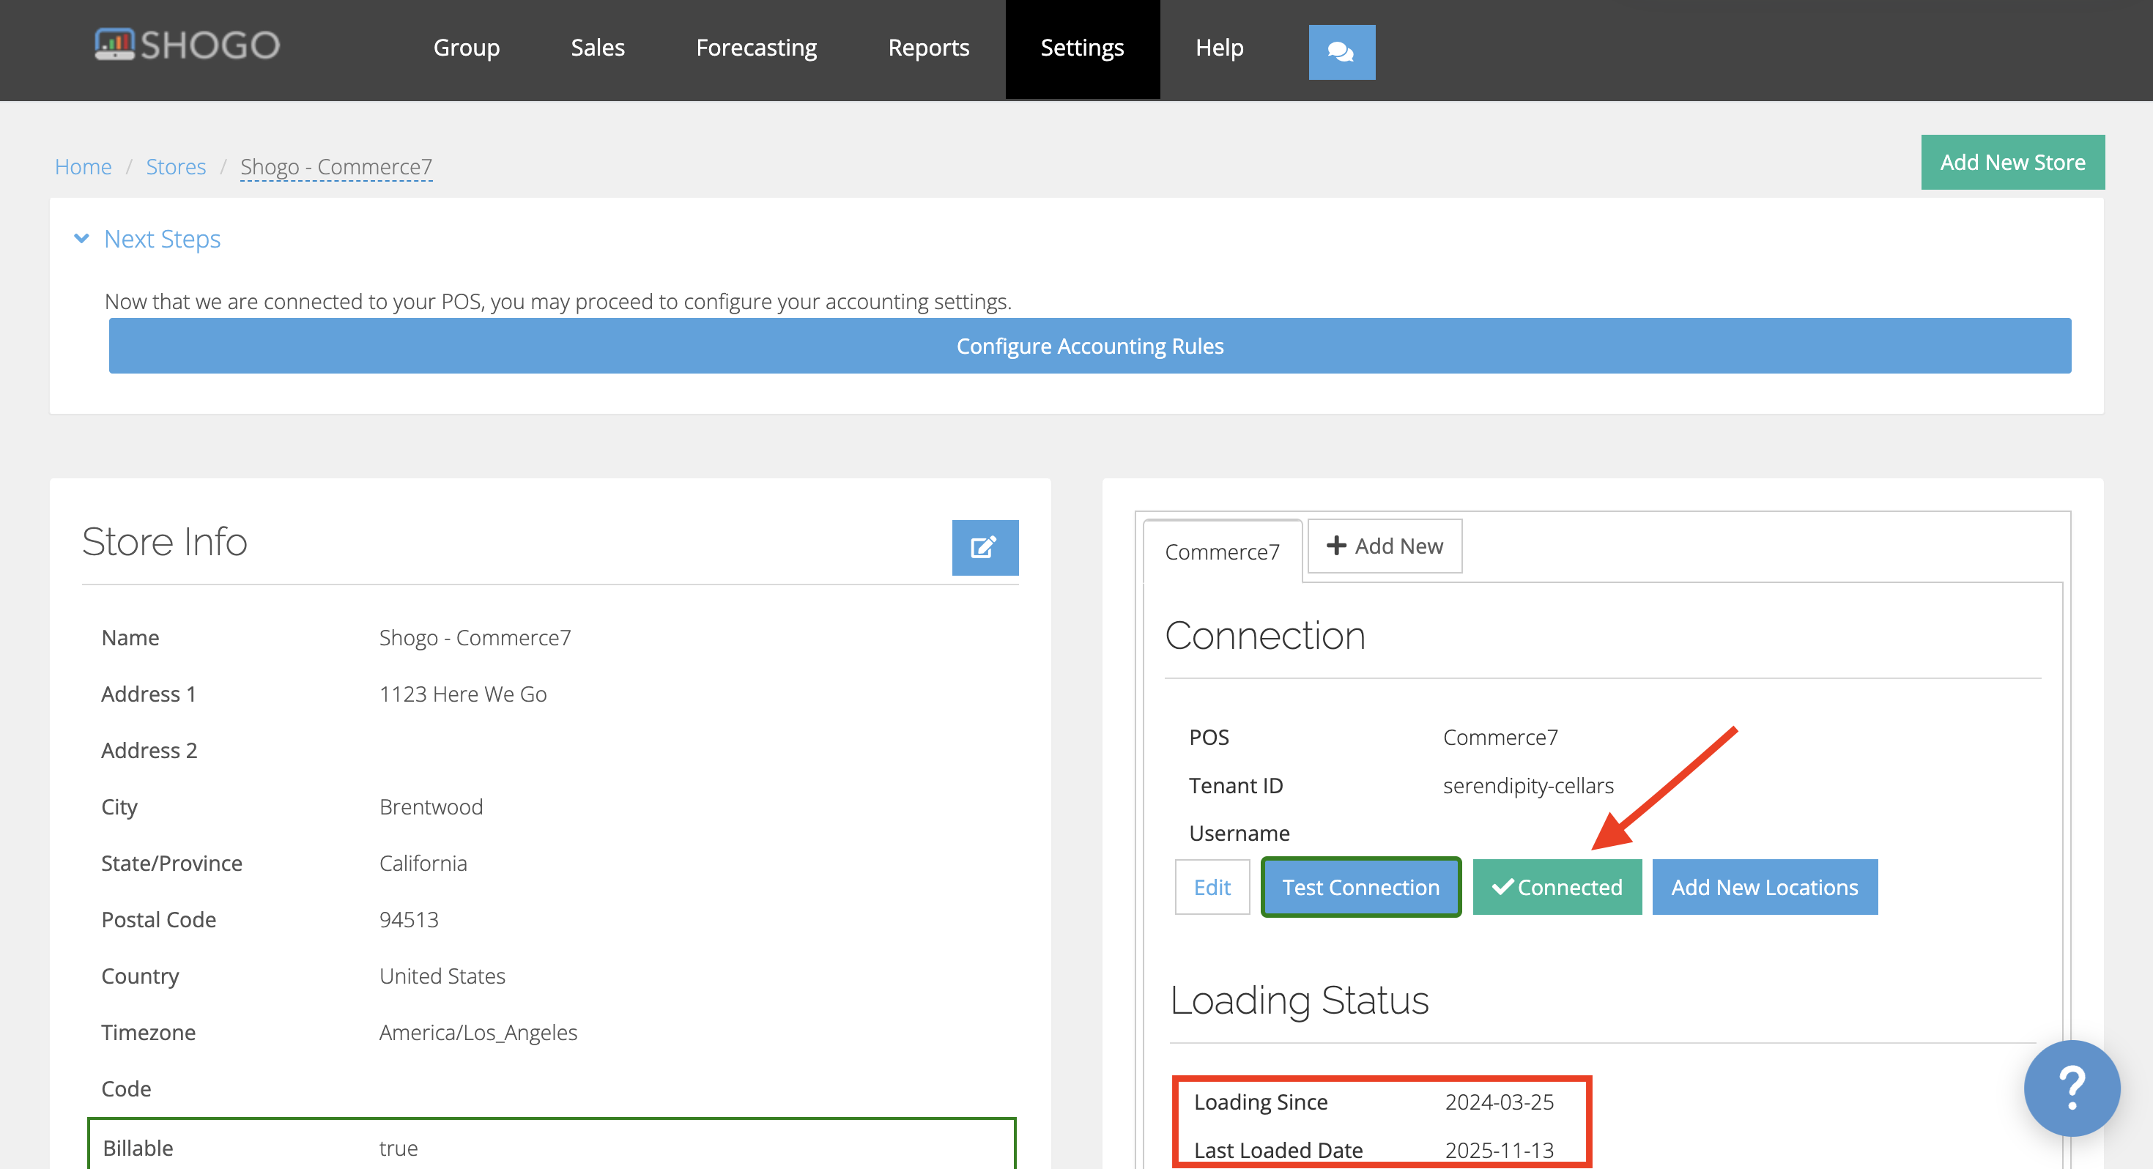Switch to the Settings menu item

click(1082, 48)
